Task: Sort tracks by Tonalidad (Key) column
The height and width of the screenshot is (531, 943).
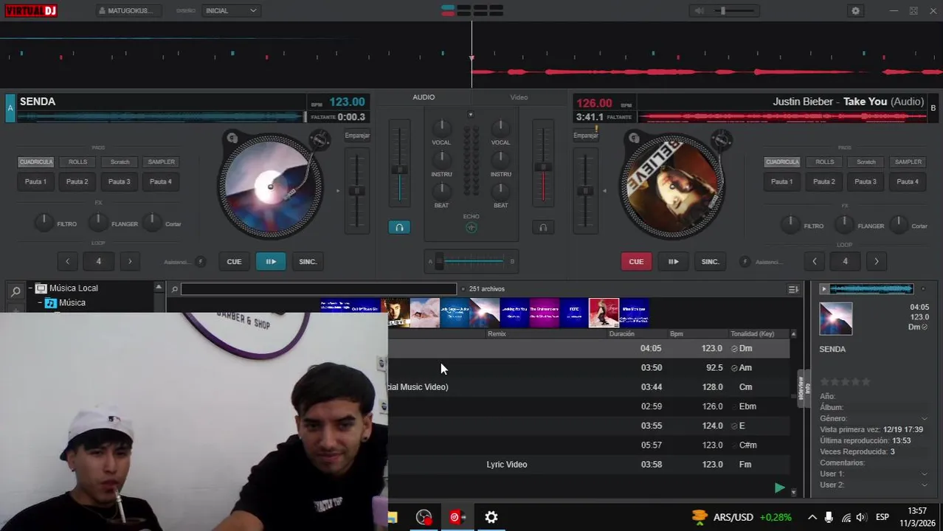Action: point(752,334)
